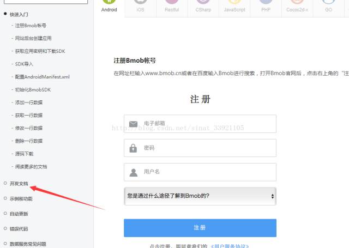Go to 删除一行数据 in sidebar
This screenshot has width=349, height=248.
coord(29,141)
